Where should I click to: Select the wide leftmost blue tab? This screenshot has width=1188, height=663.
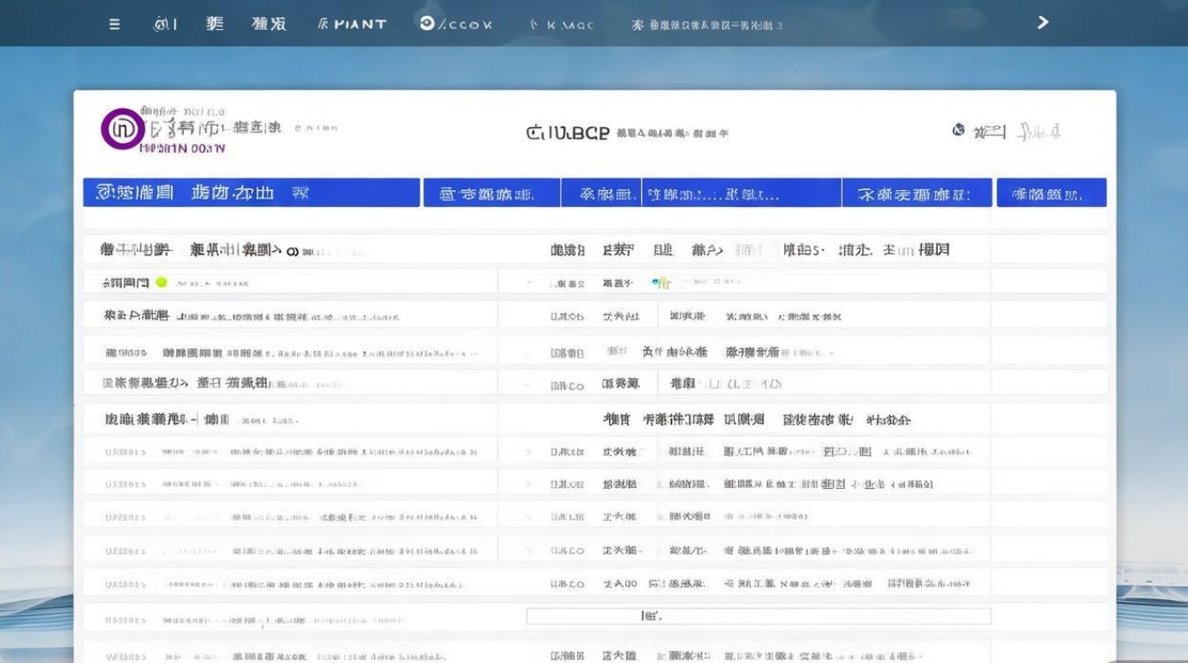(251, 193)
